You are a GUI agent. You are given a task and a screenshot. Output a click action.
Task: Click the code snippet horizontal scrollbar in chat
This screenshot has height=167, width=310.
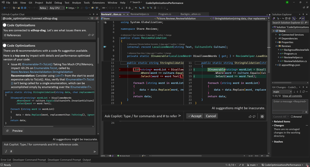tap(29, 126)
